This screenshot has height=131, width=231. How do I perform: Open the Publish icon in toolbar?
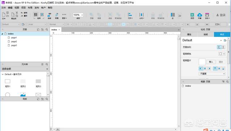click(207, 15)
